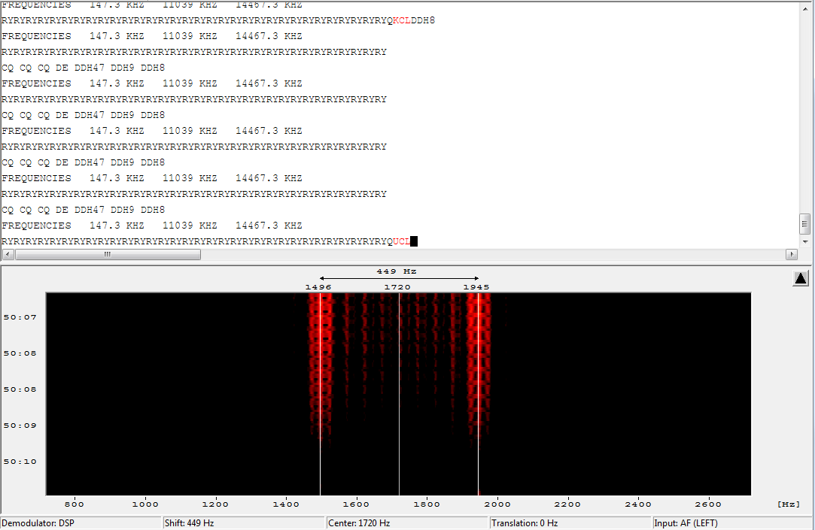This screenshot has height=530, width=815.
Task: Click the horizontal scrollbar thumb under decoded text
Action: (108, 255)
